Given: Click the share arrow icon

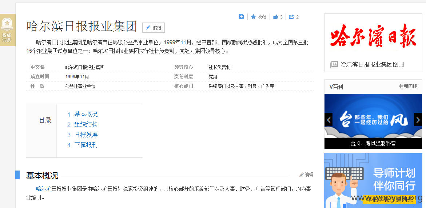Looking at the screenshot, I should click(x=291, y=17).
